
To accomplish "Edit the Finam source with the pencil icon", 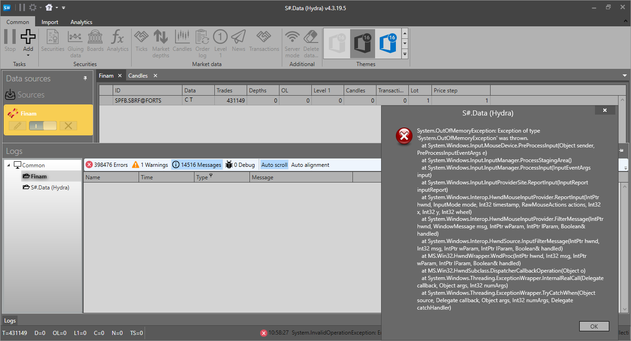I will 18,126.
